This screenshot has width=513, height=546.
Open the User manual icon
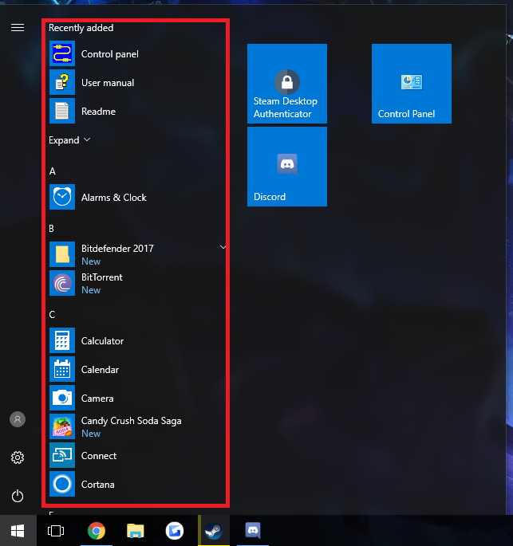[62, 82]
